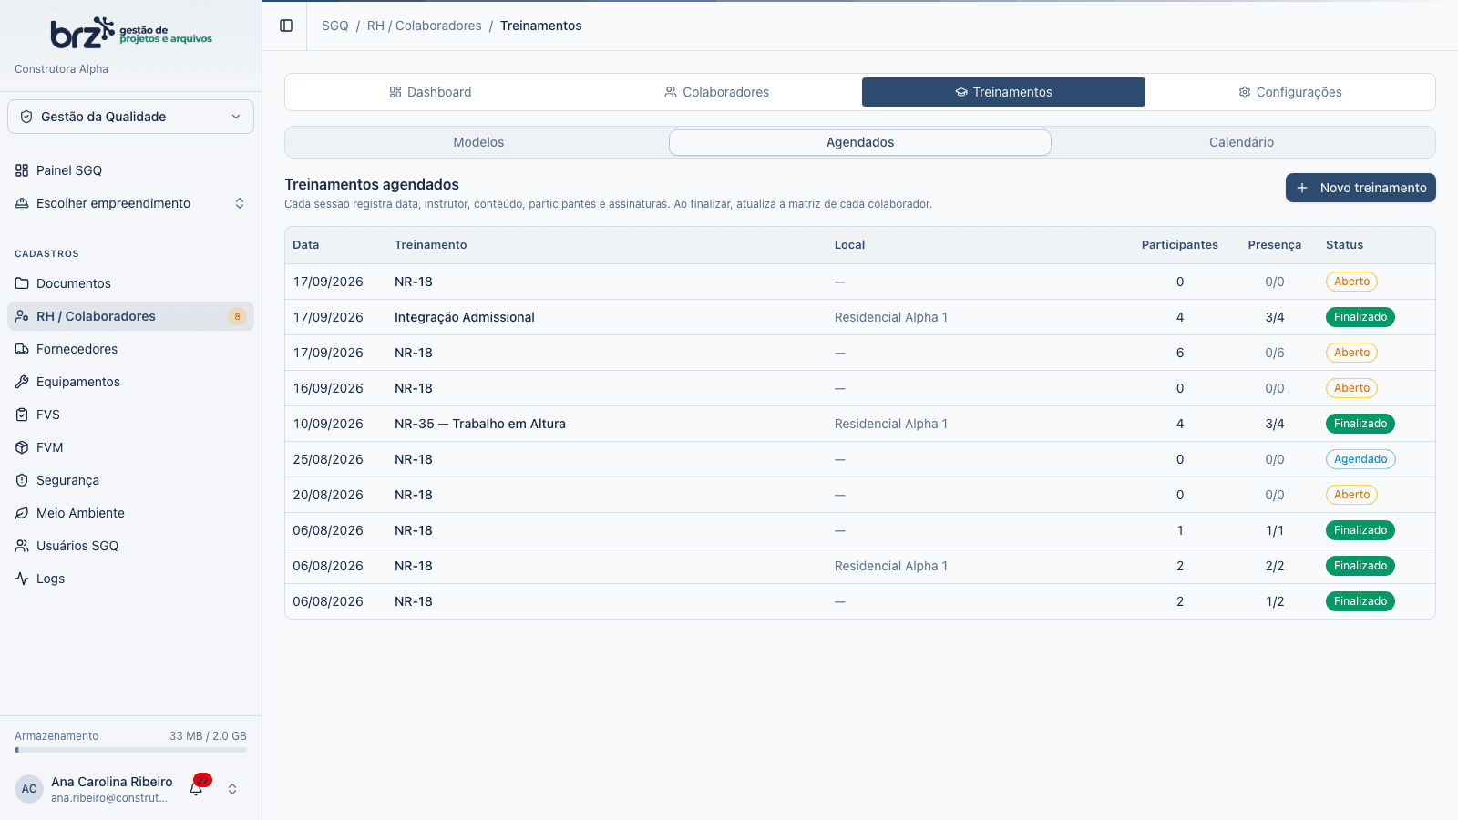
Task: Open RH / Colaboradores in the sidebar
Action: [x=130, y=316]
